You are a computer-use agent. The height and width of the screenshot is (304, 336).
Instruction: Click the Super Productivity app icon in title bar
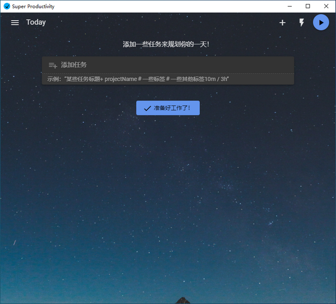pos(7,6)
